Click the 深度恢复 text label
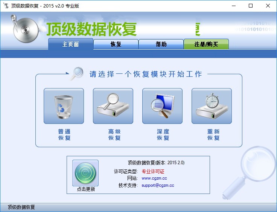 163,134
